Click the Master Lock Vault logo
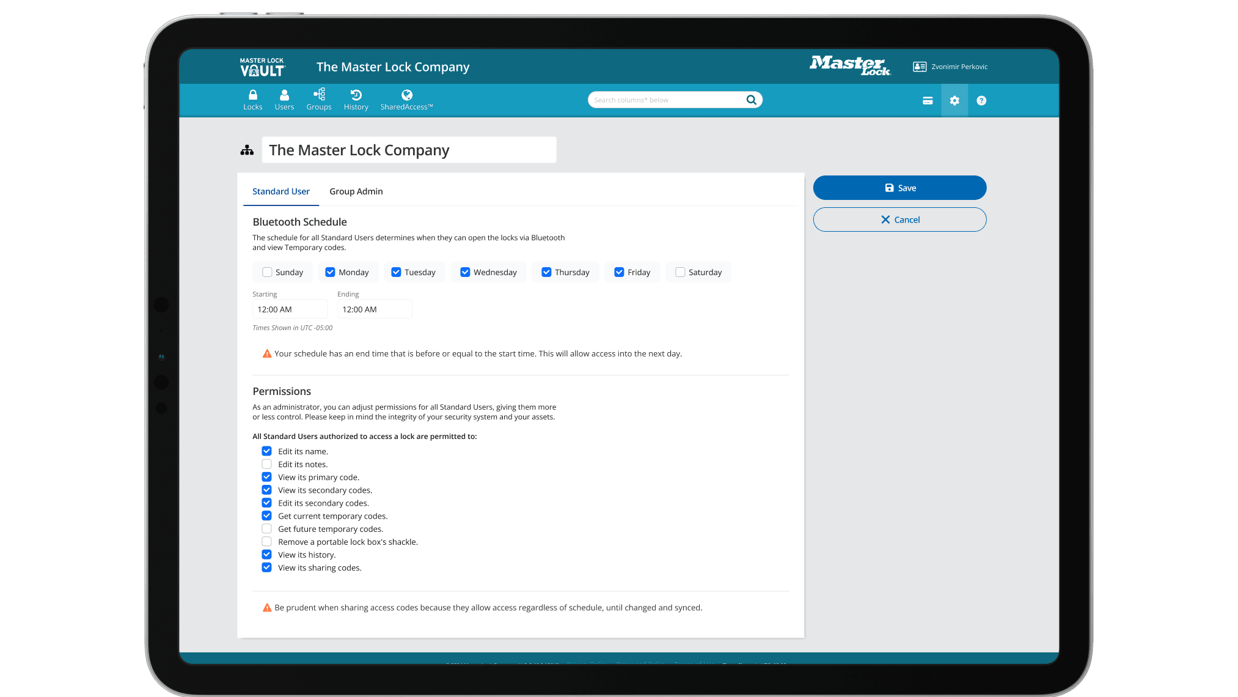 263,67
